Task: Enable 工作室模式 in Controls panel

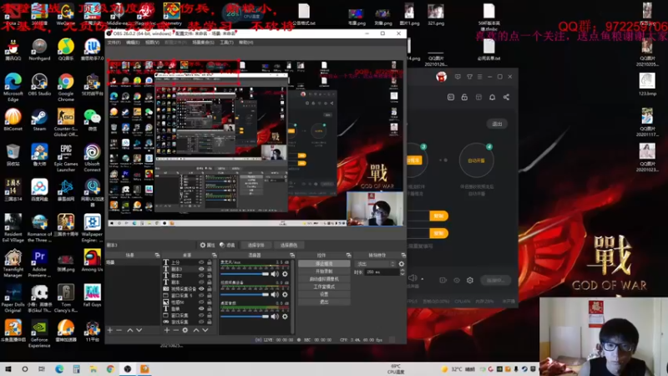Action: pos(324,287)
